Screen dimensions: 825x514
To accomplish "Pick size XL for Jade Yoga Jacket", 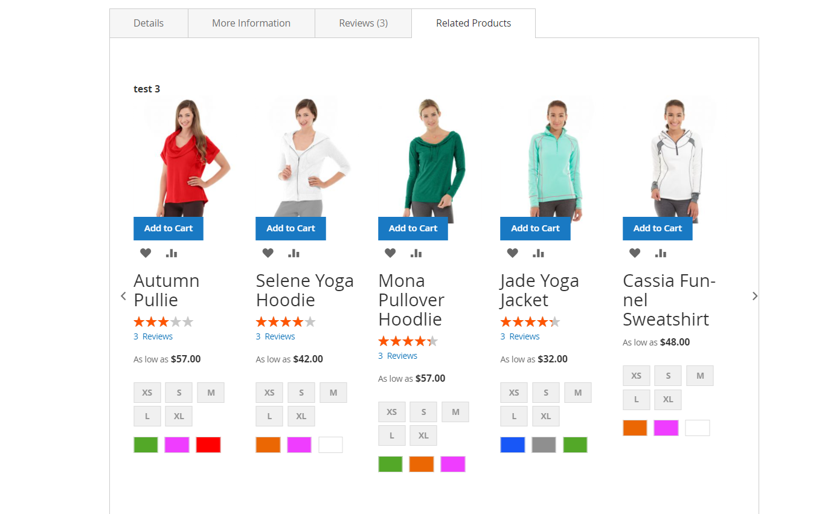I will click(x=545, y=416).
